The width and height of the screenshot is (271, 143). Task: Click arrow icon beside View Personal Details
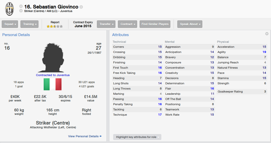101,136
